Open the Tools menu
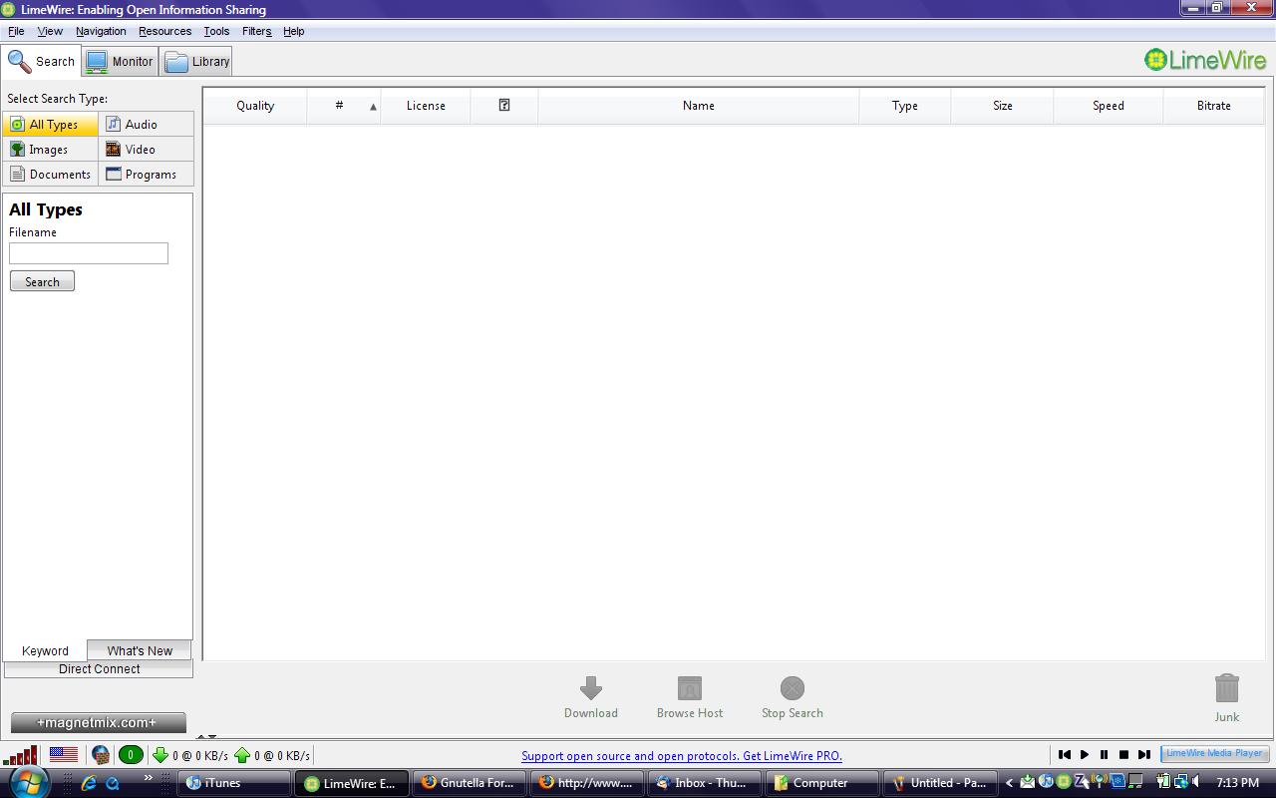This screenshot has width=1276, height=798. click(216, 31)
